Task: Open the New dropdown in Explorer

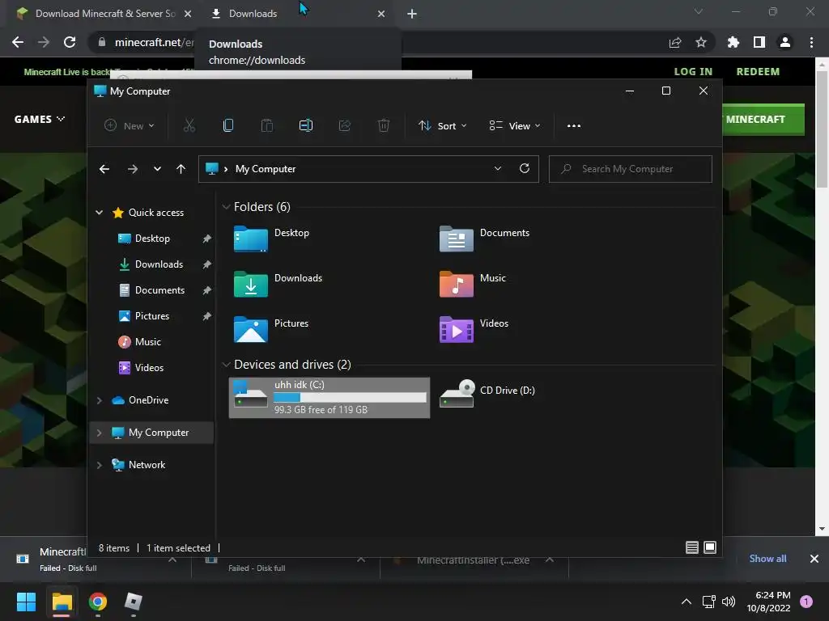Action: pos(129,125)
